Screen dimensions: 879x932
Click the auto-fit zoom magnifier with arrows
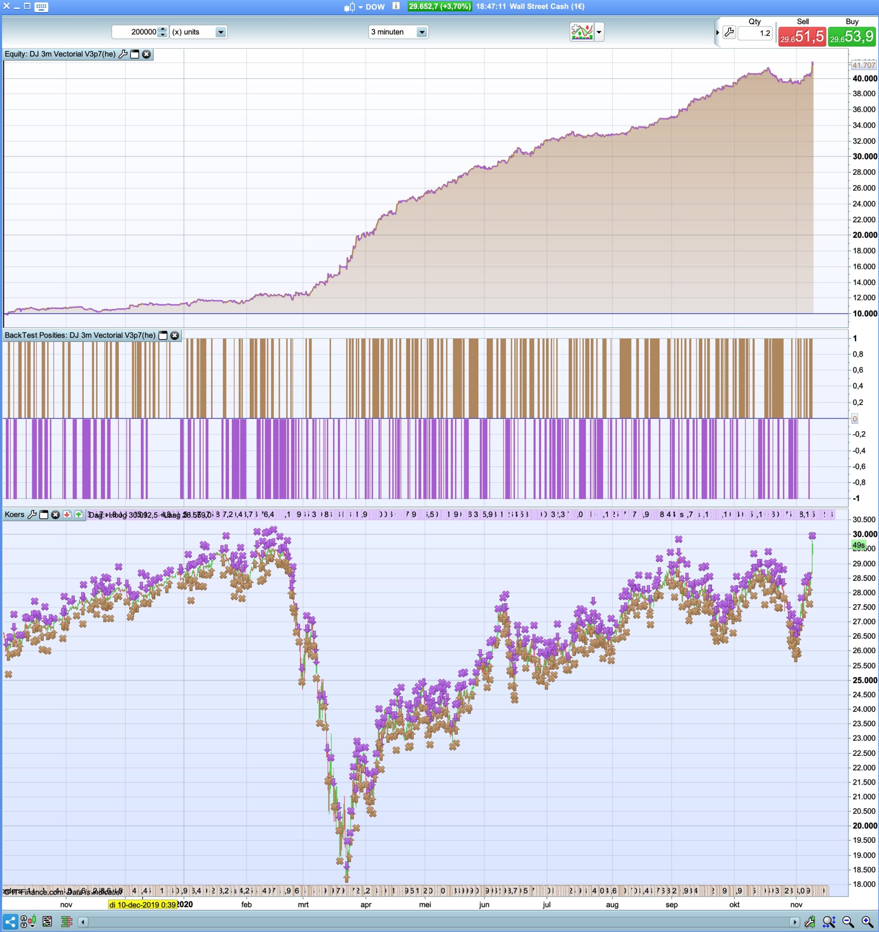[x=828, y=922]
